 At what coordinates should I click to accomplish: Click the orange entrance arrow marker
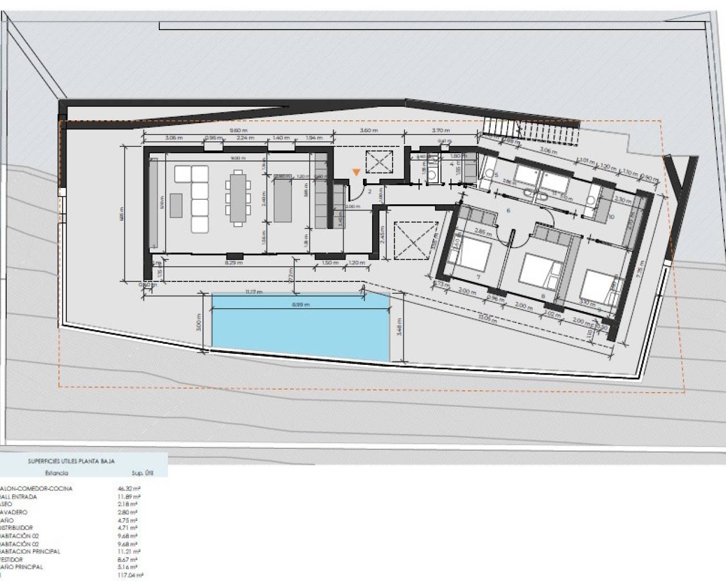356,172
